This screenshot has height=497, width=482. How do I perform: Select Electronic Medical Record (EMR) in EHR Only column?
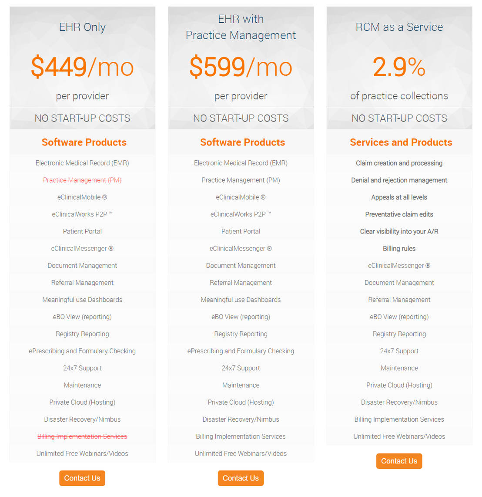(x=82, y=163)
